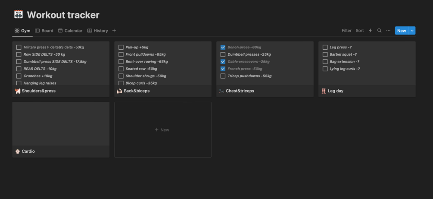The width and height of the screenshot is (433, 199).
Task: Check REAR DELTS -10kg box
Action: [19, 69]
